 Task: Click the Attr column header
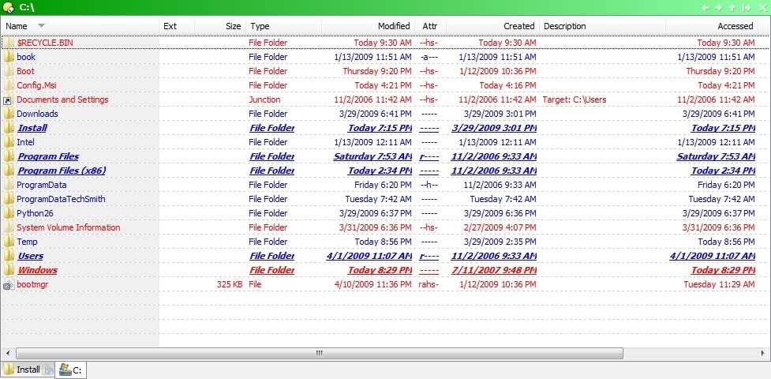tap(429, 26)
